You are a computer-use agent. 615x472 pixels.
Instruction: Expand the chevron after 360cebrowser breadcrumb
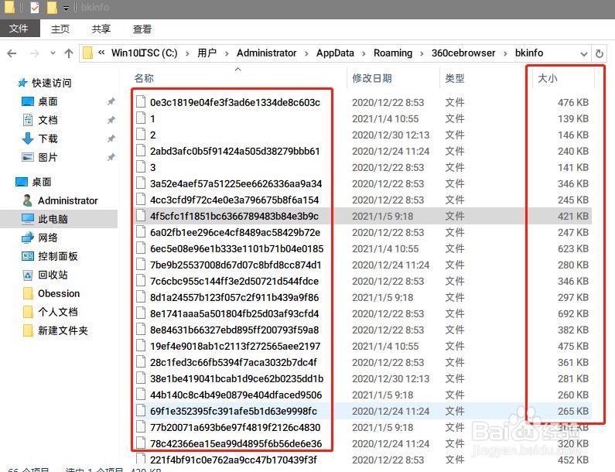coord(505,53)
